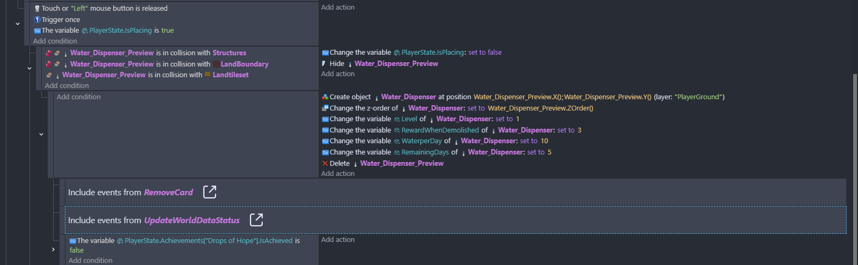
Task: Click the Hide action icon
Action: point(324,64)
